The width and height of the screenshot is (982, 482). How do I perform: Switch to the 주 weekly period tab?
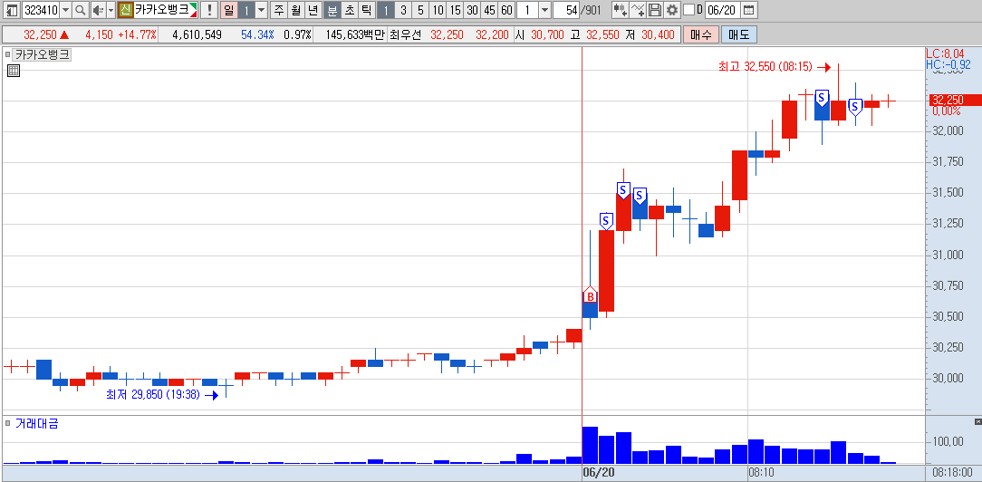278,10
